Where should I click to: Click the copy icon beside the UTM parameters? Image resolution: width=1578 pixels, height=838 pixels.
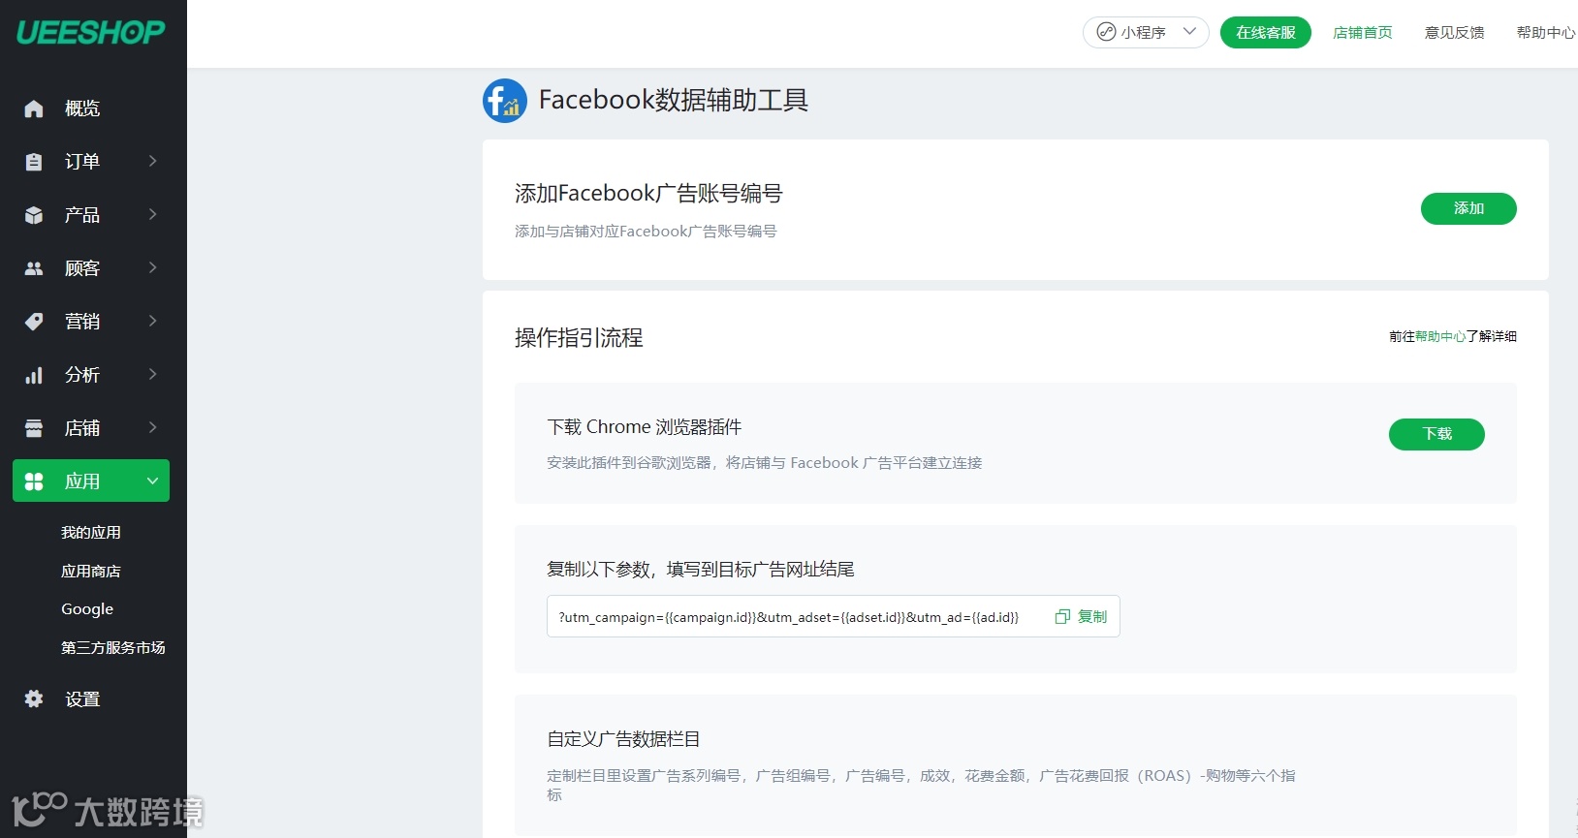point(1062,617)
